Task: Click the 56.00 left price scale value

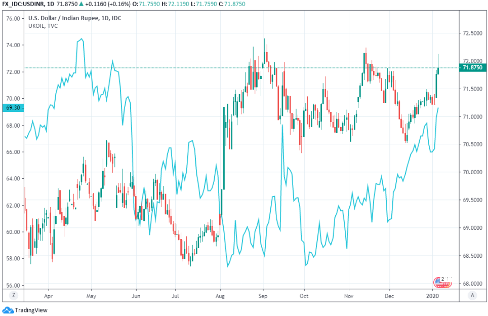Action: coord(13,285)
